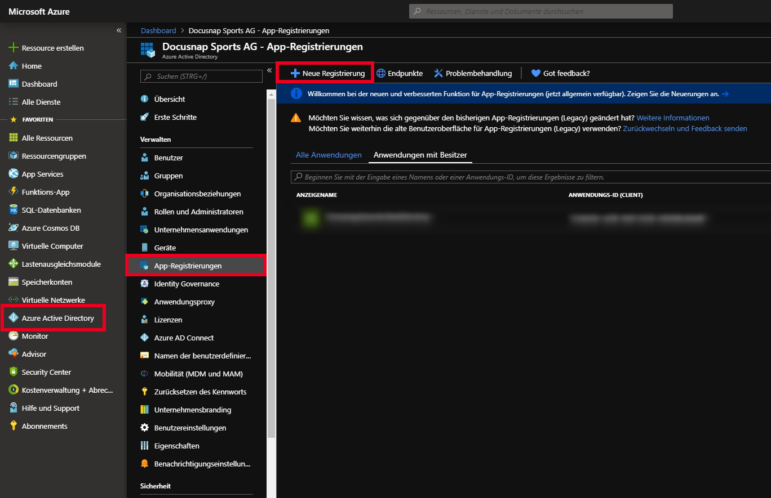Click the Ressource erstellen plus icon

14,48
